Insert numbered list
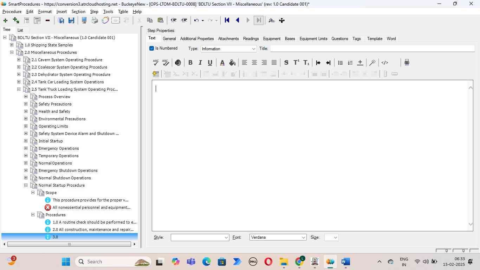This screenshot has height=270, width=480. 350,63
